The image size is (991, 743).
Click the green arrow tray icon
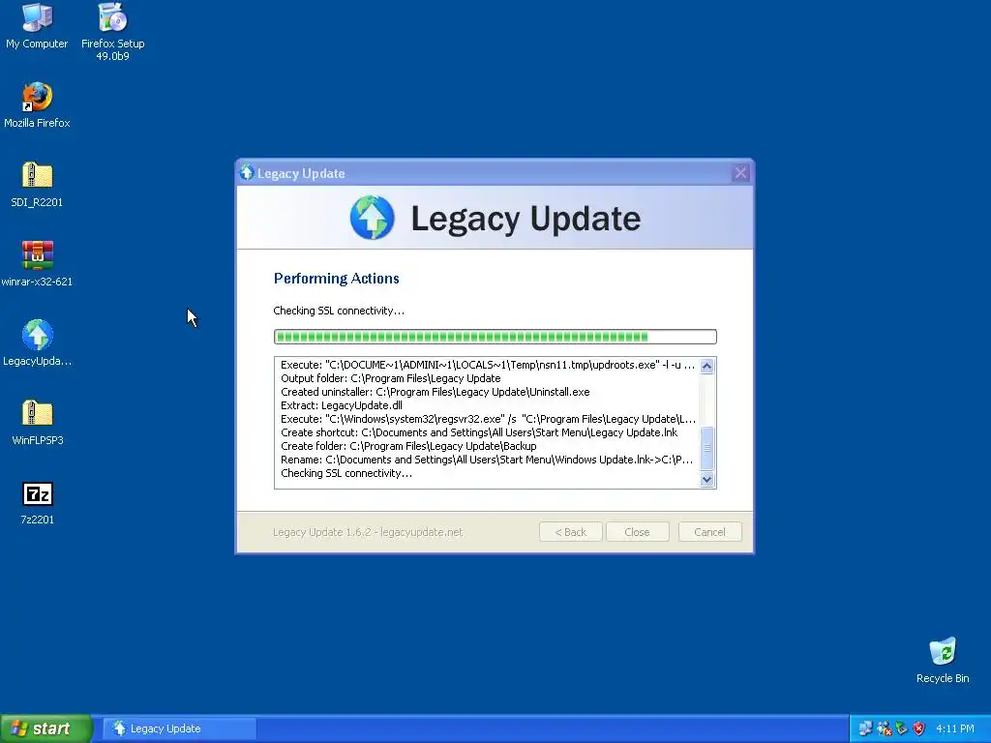902,728
